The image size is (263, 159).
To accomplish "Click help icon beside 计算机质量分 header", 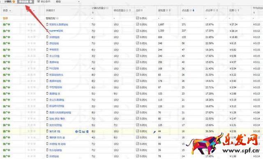I will coord(107,8).
